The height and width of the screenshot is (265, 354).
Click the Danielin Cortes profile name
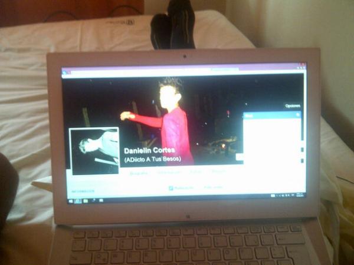[x=149, y=151]
